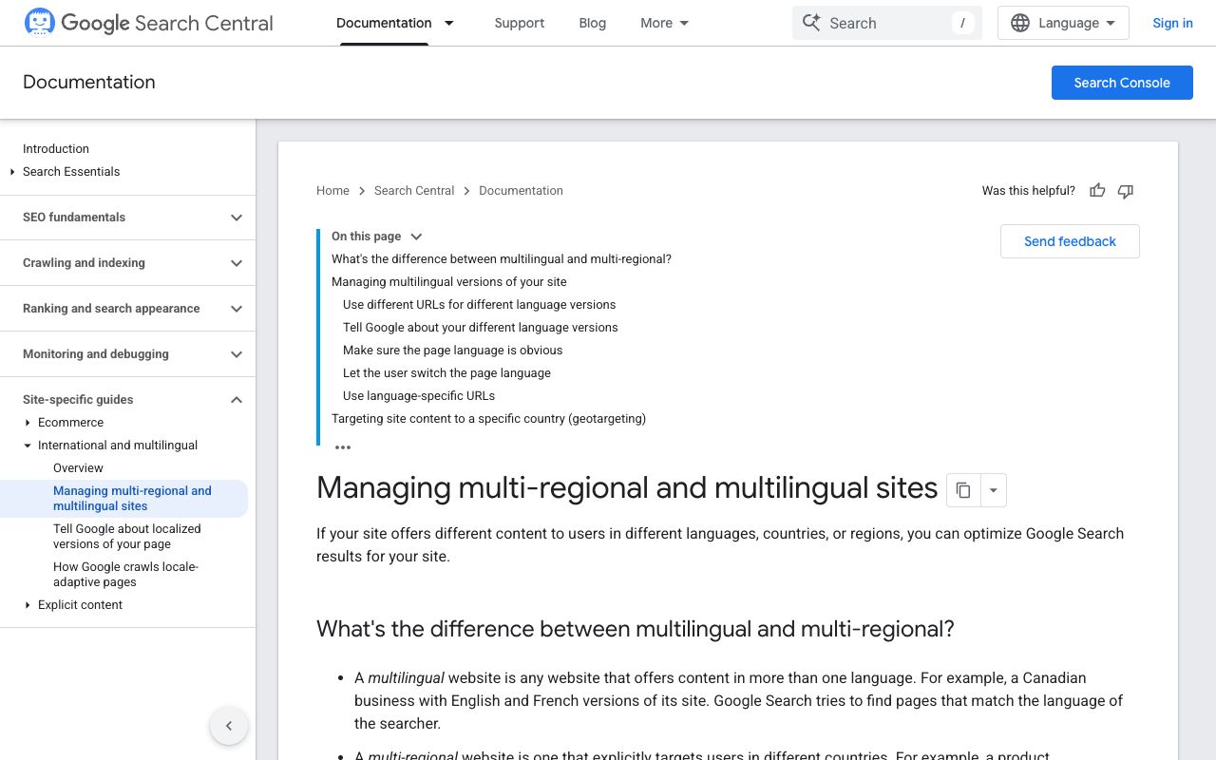Select the Documentation tab
The image size is (1216, 760).
click(x=384, y=23)
